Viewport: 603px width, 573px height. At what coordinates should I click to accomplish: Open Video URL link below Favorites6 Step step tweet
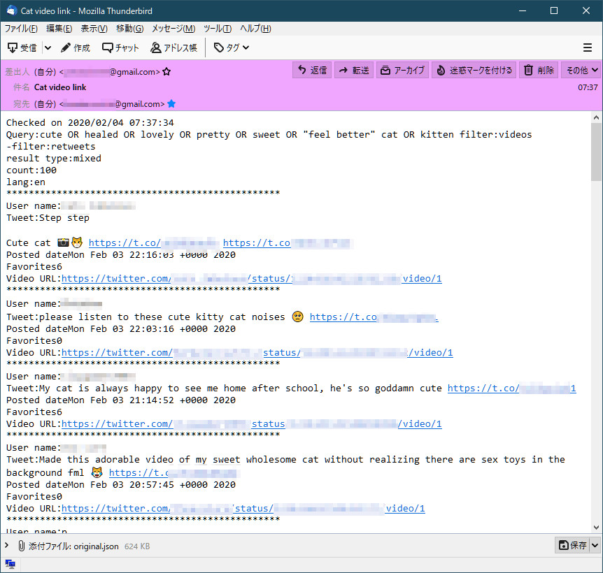click(252, 278)
